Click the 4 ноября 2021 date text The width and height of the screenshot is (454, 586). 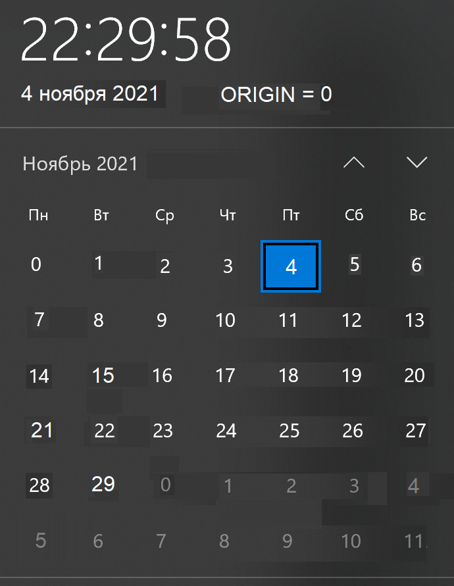[90, 93]
